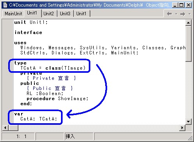The image size is (194, 142).
Task: Maximize the editor window
Action: point(181,5)
